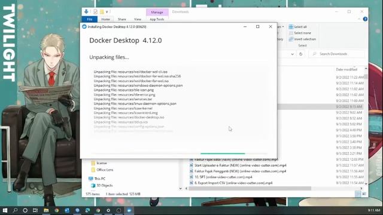Viewport: 383px width, 215px height.
Task: Switch to the View ribbon tab
Action: pos(138,19)
